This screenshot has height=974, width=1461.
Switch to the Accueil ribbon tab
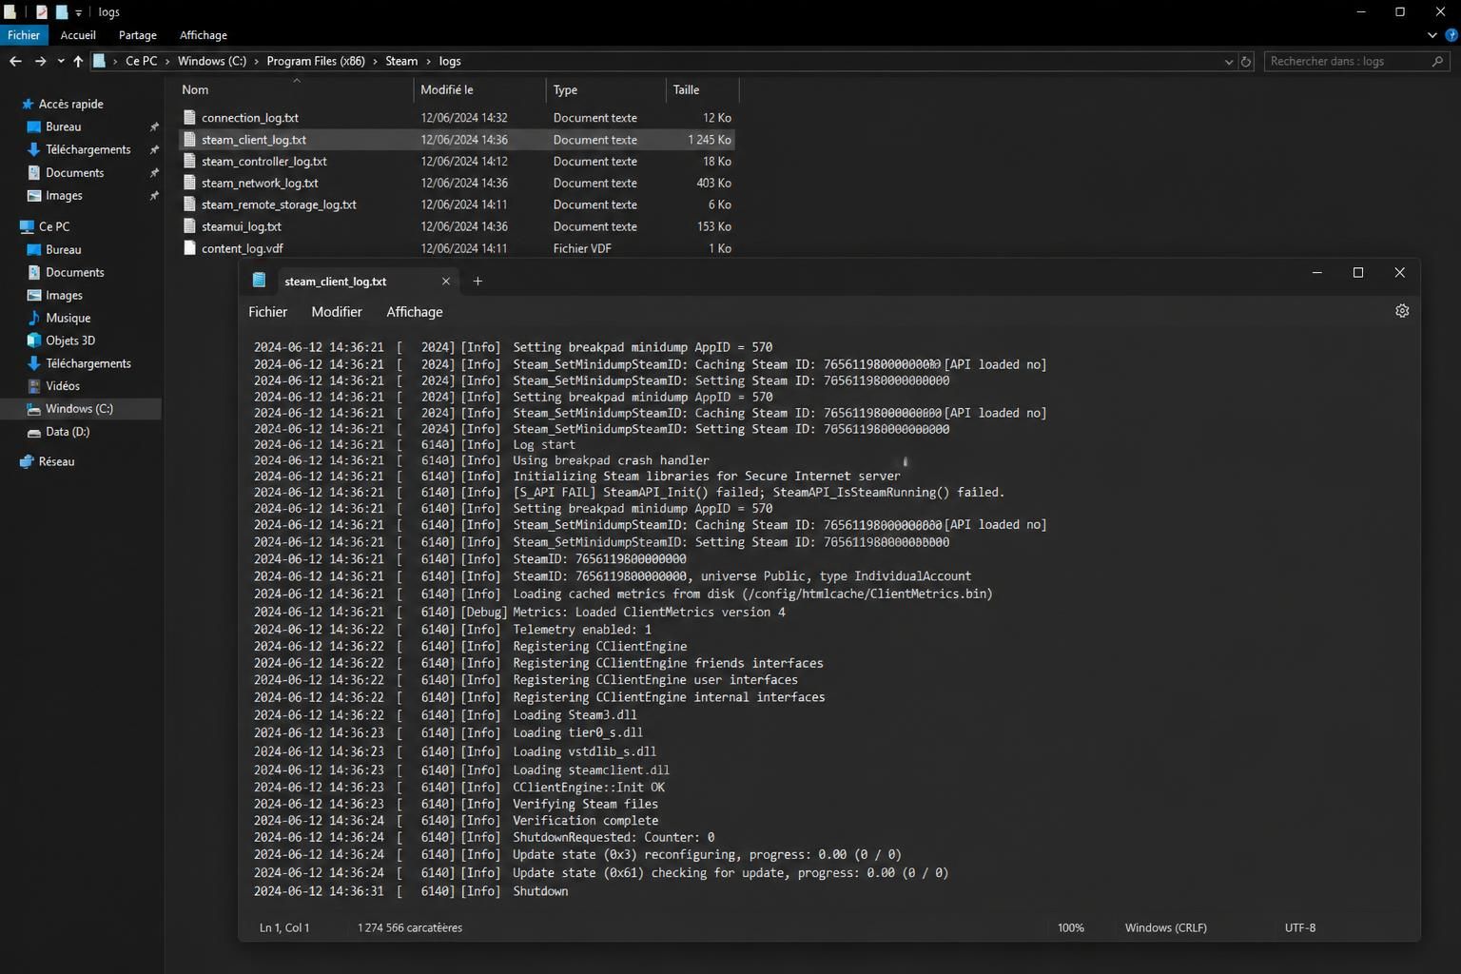click(x=78, y=35)
